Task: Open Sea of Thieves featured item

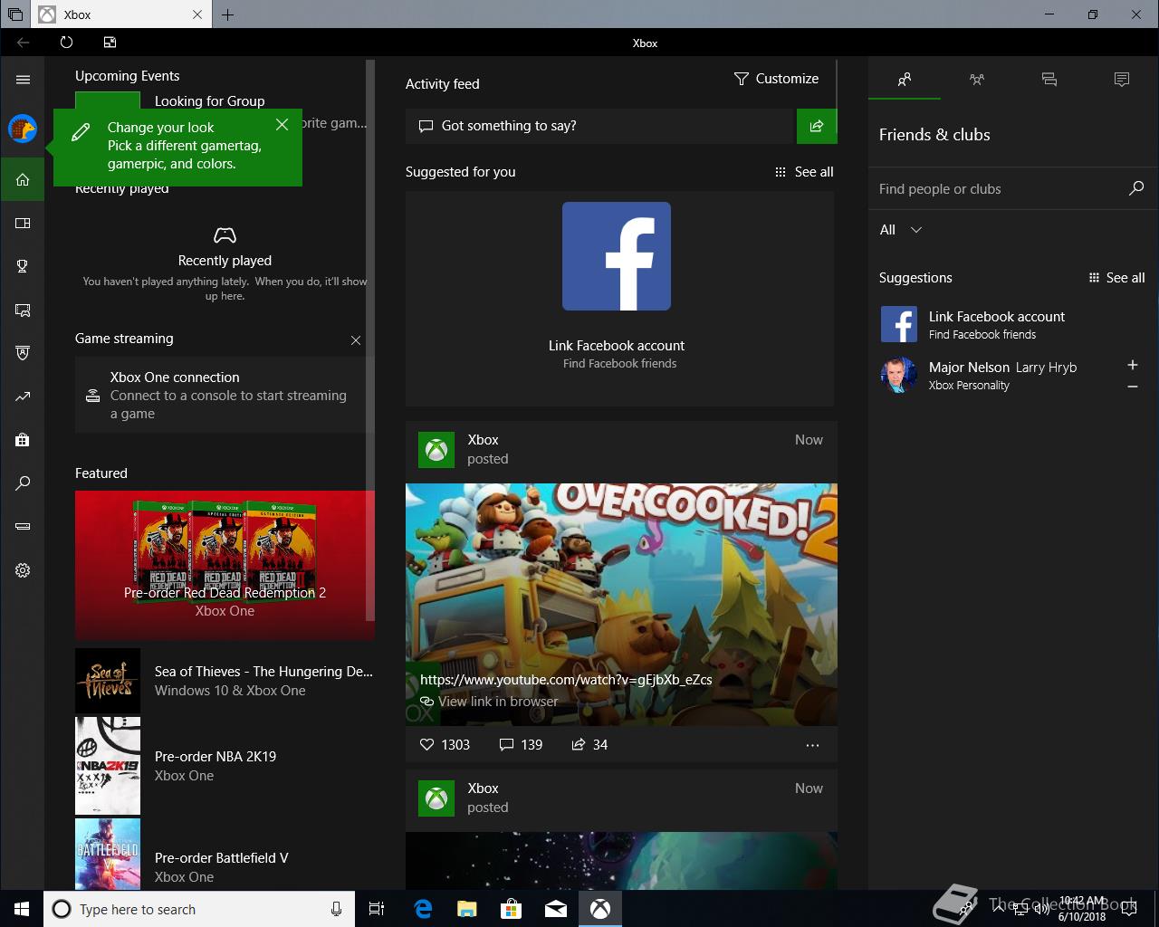Action: [x=225, y=681]
